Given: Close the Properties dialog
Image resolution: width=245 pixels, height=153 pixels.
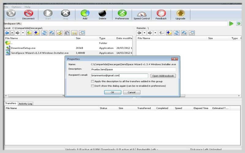Looking at the screenshot, I should click(x=175, y=59).
